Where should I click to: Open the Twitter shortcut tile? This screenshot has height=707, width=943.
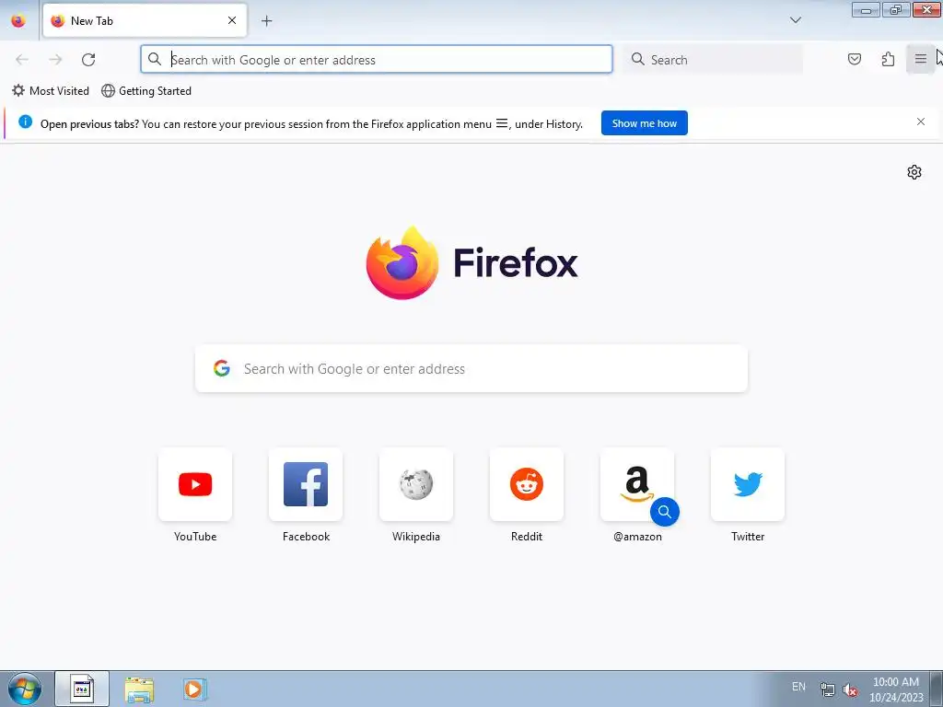click(x=748, y=484)
